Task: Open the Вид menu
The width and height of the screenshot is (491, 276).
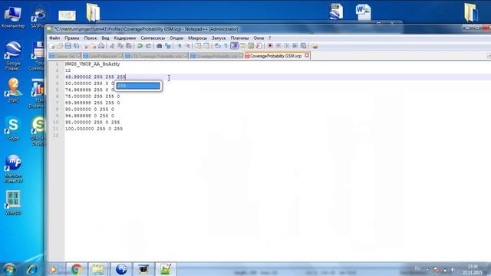Action: pos(105,38)
